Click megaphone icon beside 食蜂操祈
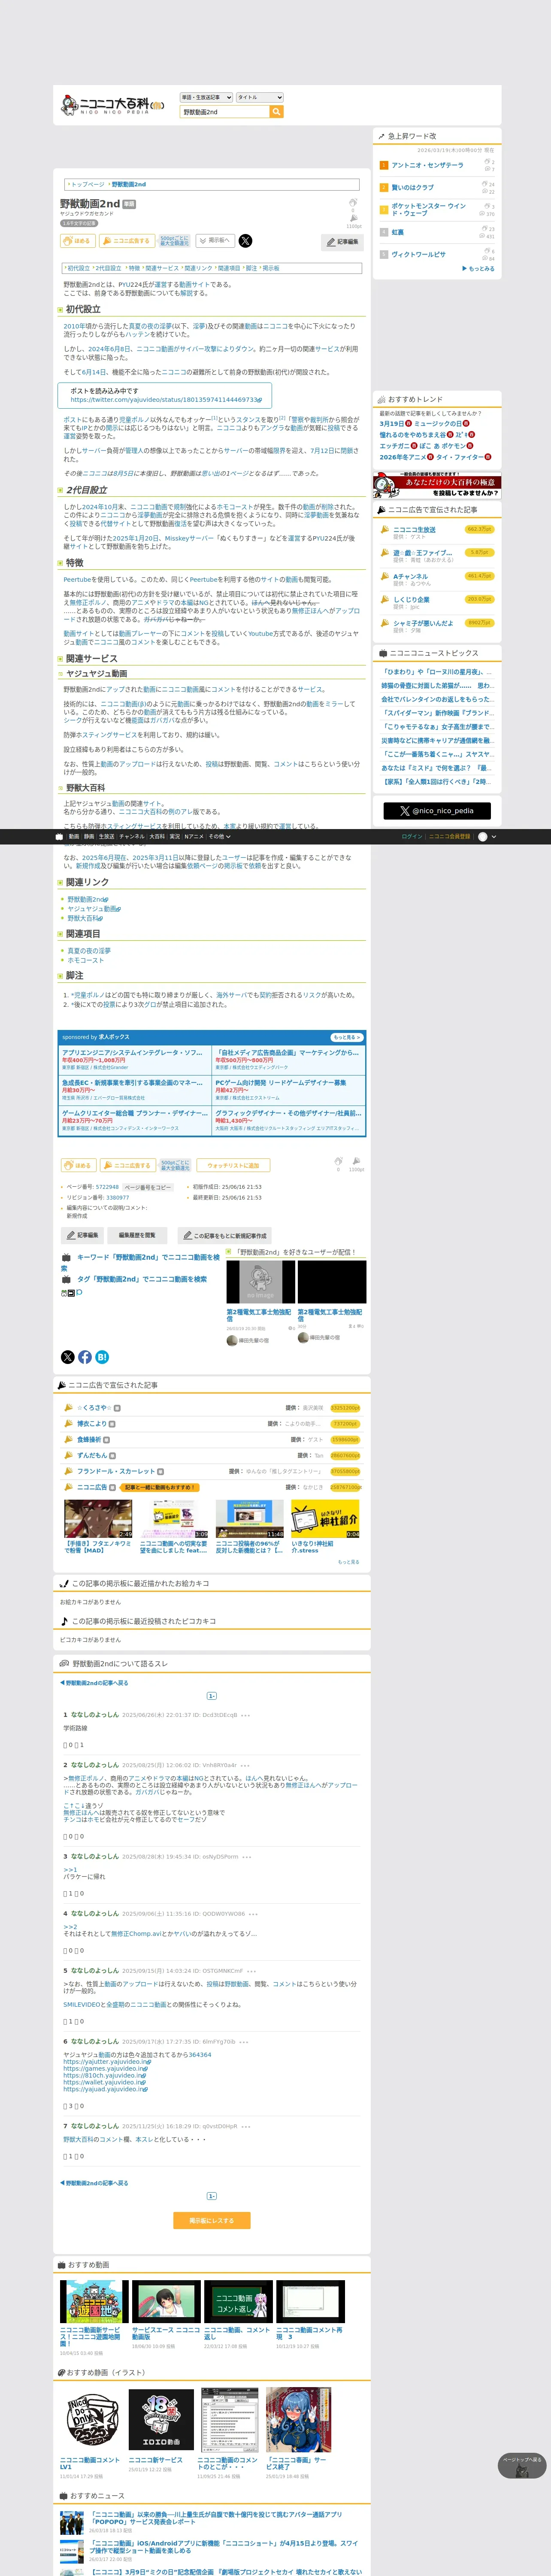Viewport: 551px width, 2576px height. (x=69, y=1439)
